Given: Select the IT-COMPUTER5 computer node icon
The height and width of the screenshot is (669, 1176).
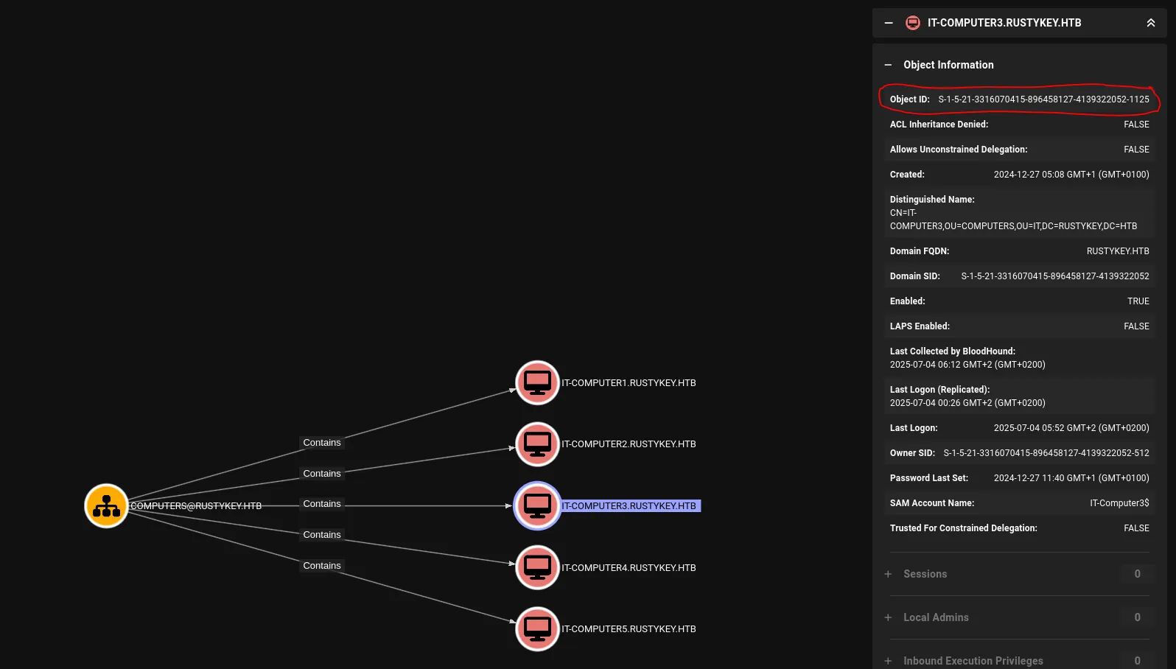Looking at the screenshot, I should click(537, 629).
